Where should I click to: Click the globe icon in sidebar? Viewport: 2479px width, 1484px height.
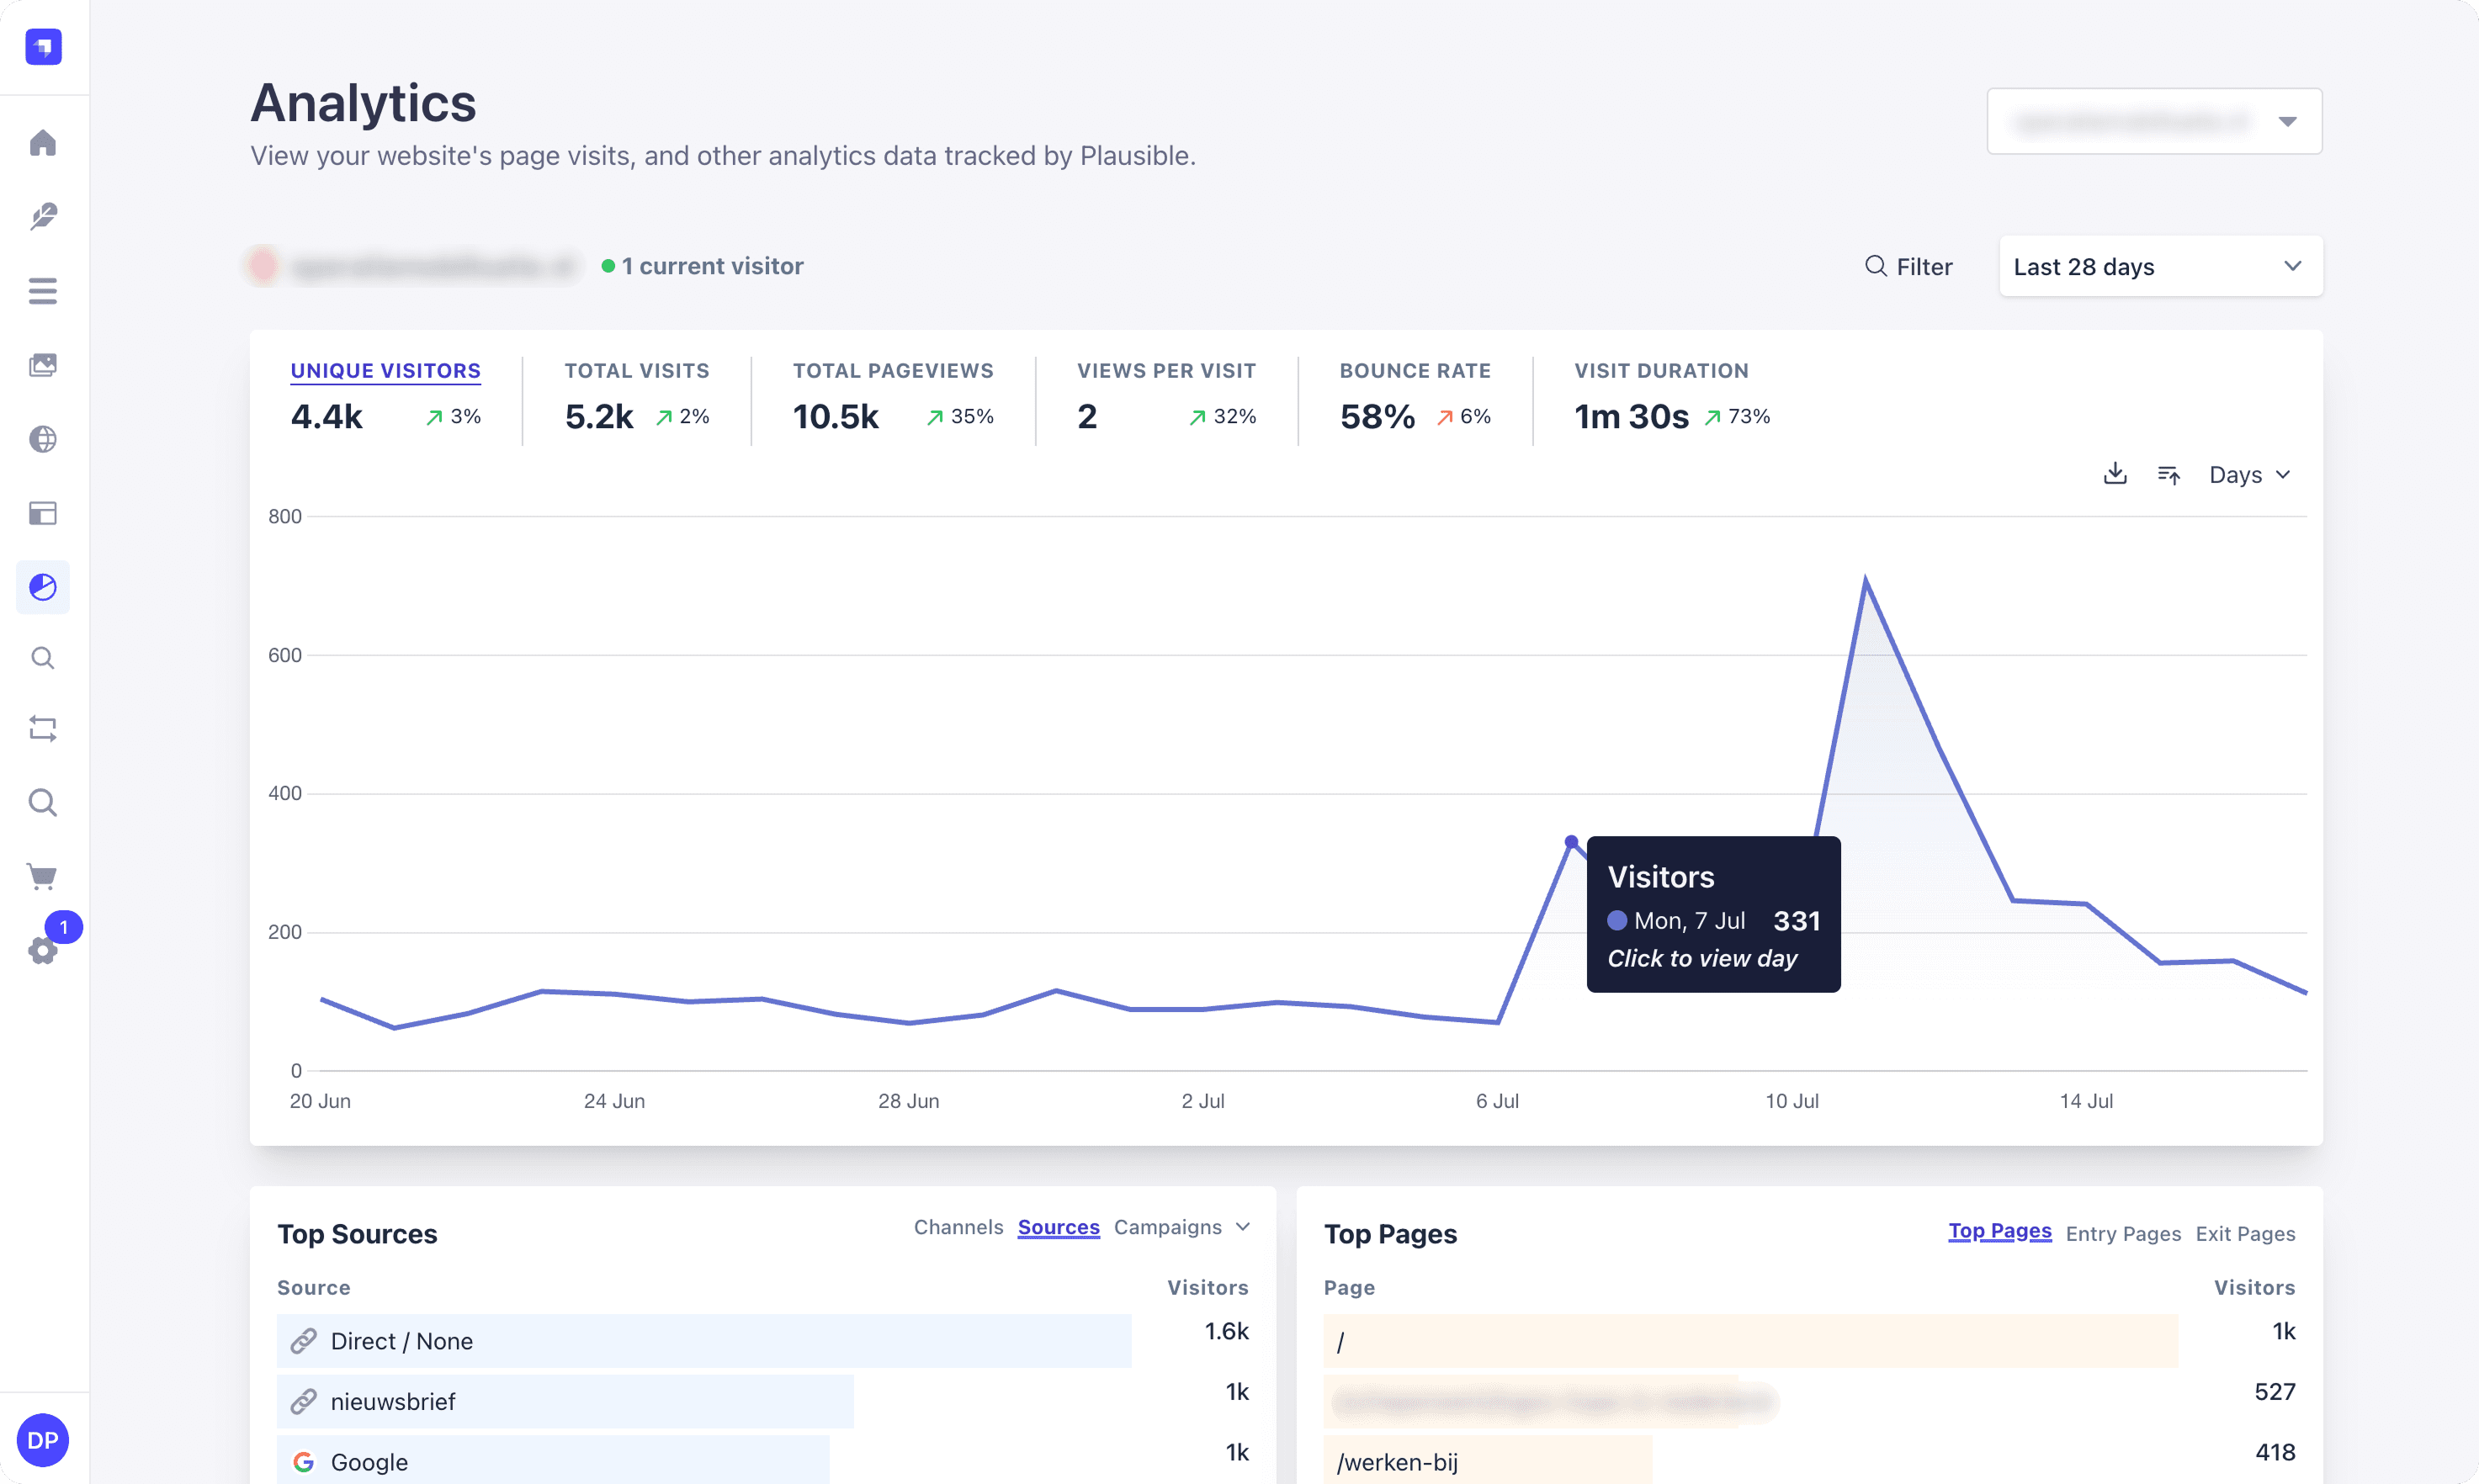pos(42,439)
